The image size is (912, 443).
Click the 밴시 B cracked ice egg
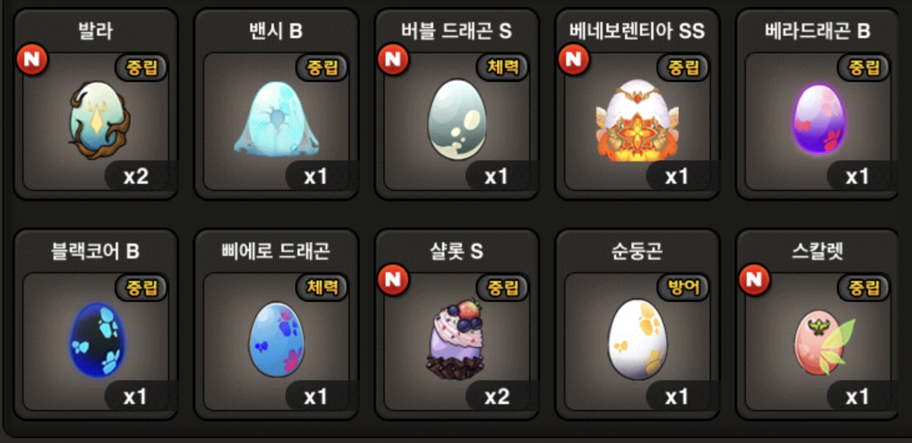coord(276,119)
